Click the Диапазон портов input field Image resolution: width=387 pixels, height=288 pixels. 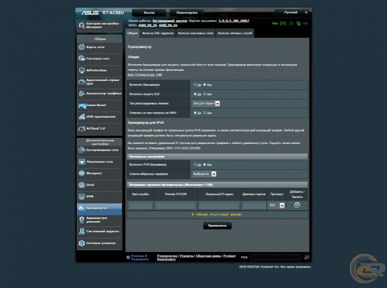click(x=254, y=205)
